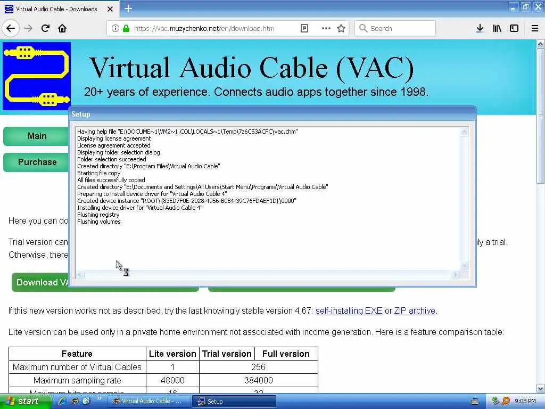Go to the Home page icon

tap(62, 28)
